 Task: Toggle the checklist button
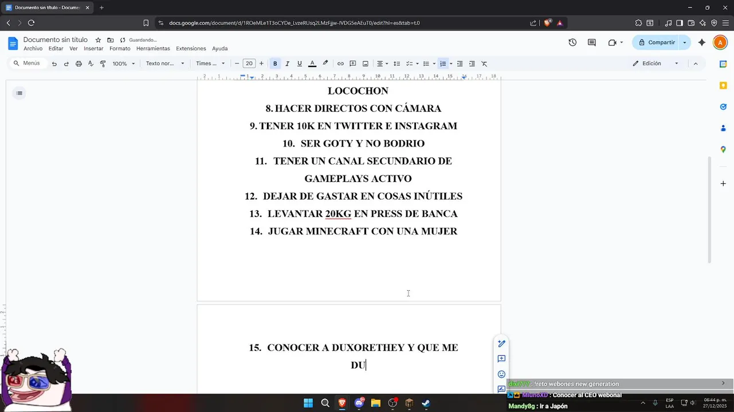coord(409,64)
